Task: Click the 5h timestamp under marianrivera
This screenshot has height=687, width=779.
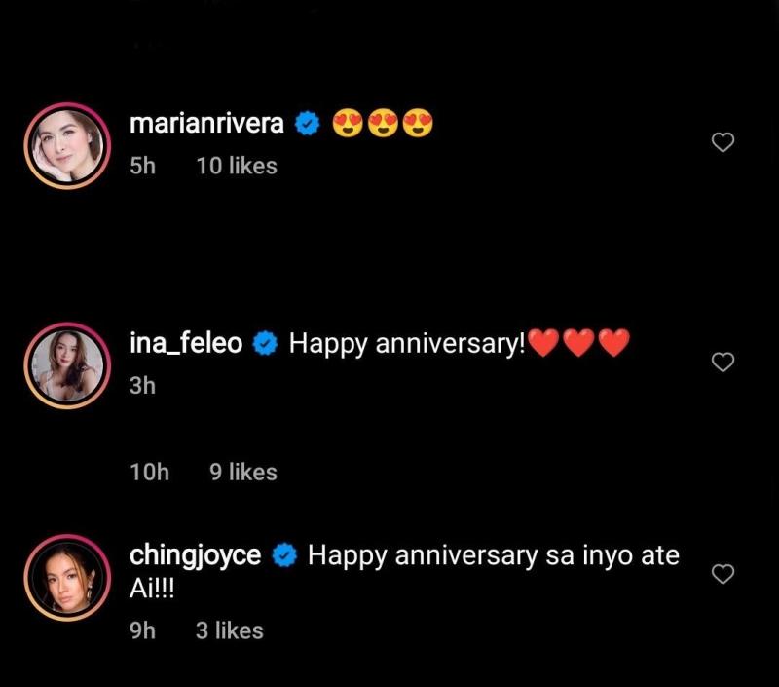Action: [142, 166]
